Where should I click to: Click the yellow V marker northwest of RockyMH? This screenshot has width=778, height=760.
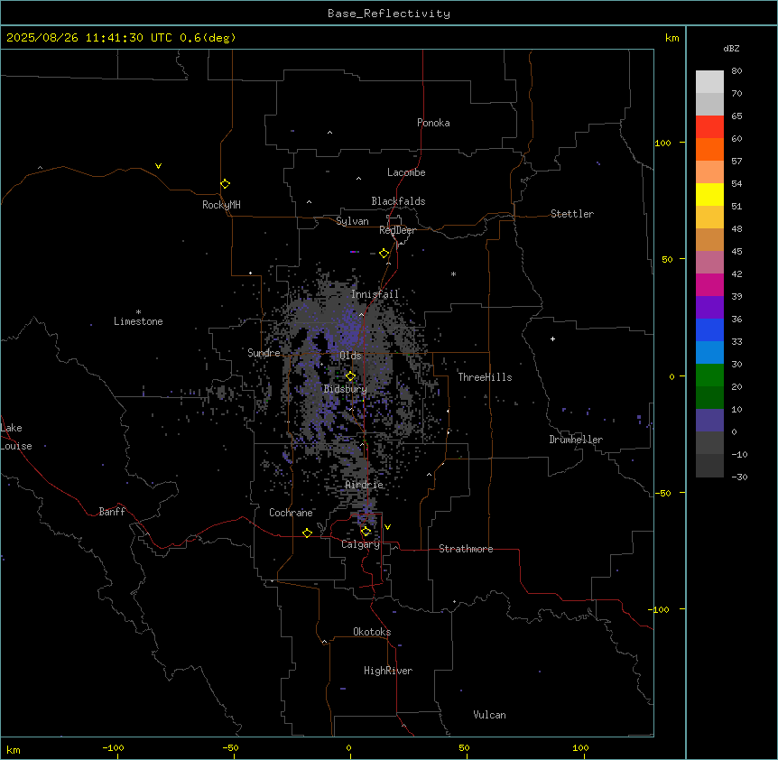[158, 166]
